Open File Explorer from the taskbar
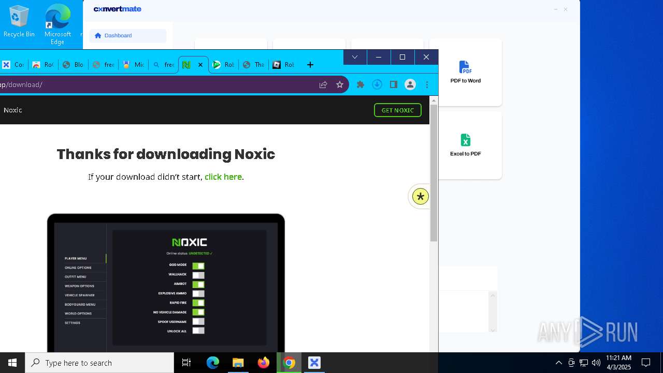This screenshot has height=373, width=663. click(238, 363)
